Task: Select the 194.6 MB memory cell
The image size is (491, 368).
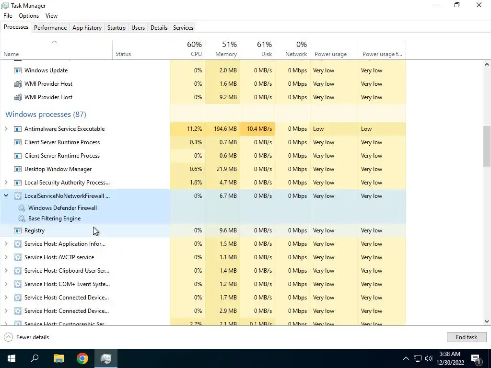Action: (222, 128)
